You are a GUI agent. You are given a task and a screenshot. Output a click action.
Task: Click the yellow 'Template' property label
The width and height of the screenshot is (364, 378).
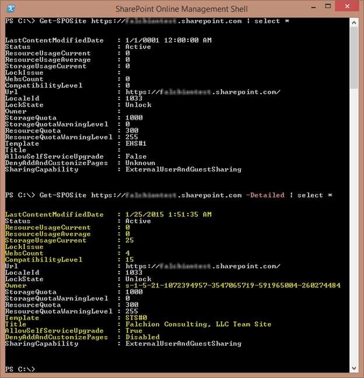(x=22, y=318)
